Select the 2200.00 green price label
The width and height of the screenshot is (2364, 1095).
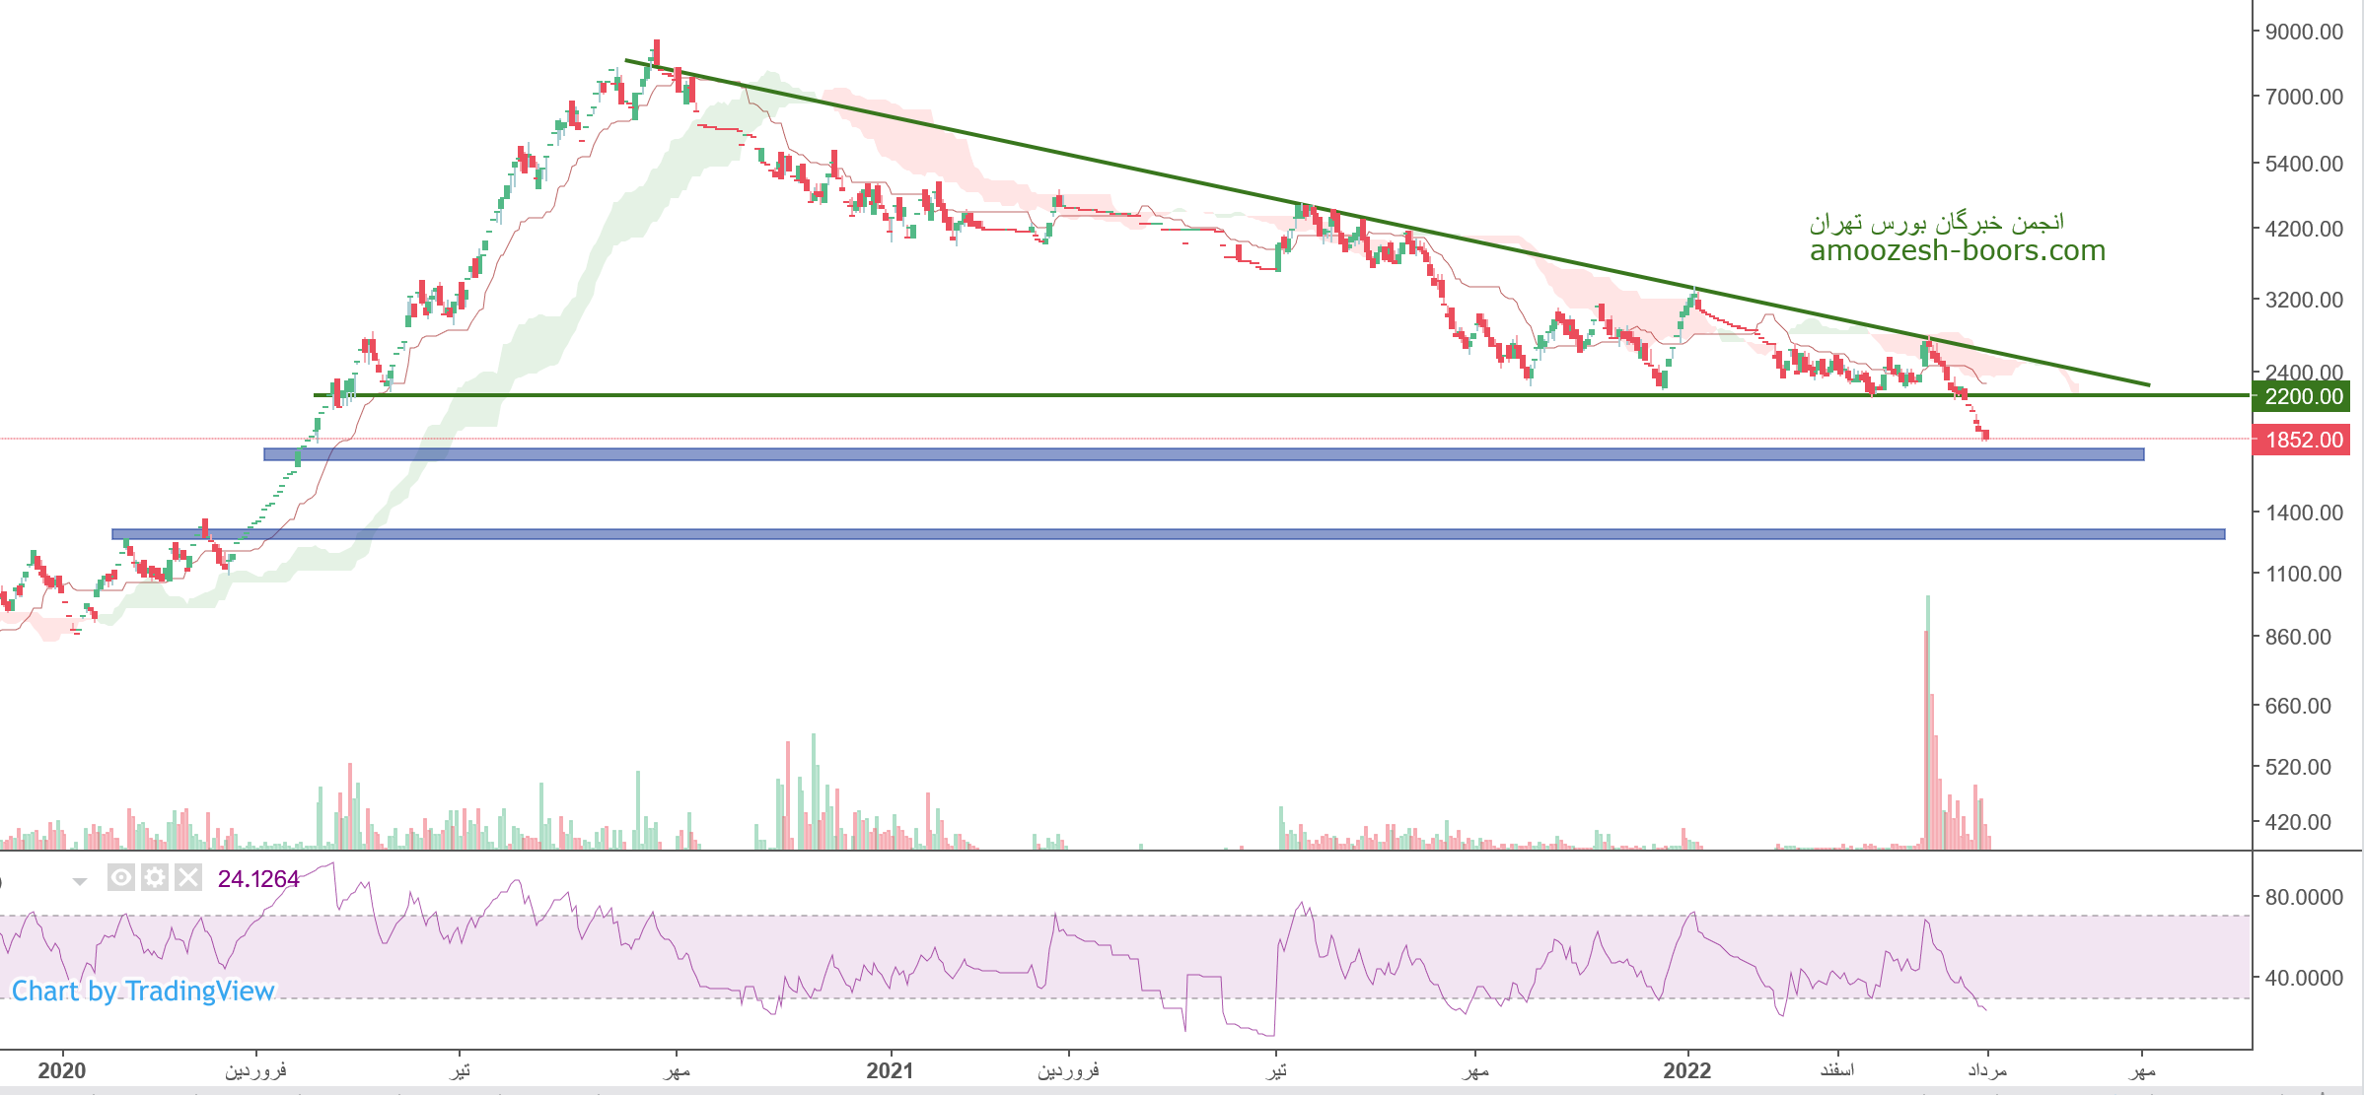[2303, 396]
